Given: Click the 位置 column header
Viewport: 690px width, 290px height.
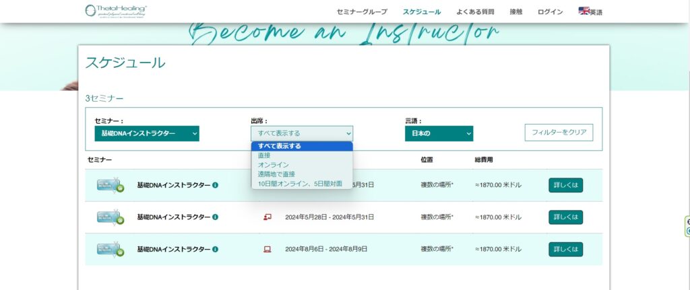Looking at the screenshot, I should tap(427, 159).
